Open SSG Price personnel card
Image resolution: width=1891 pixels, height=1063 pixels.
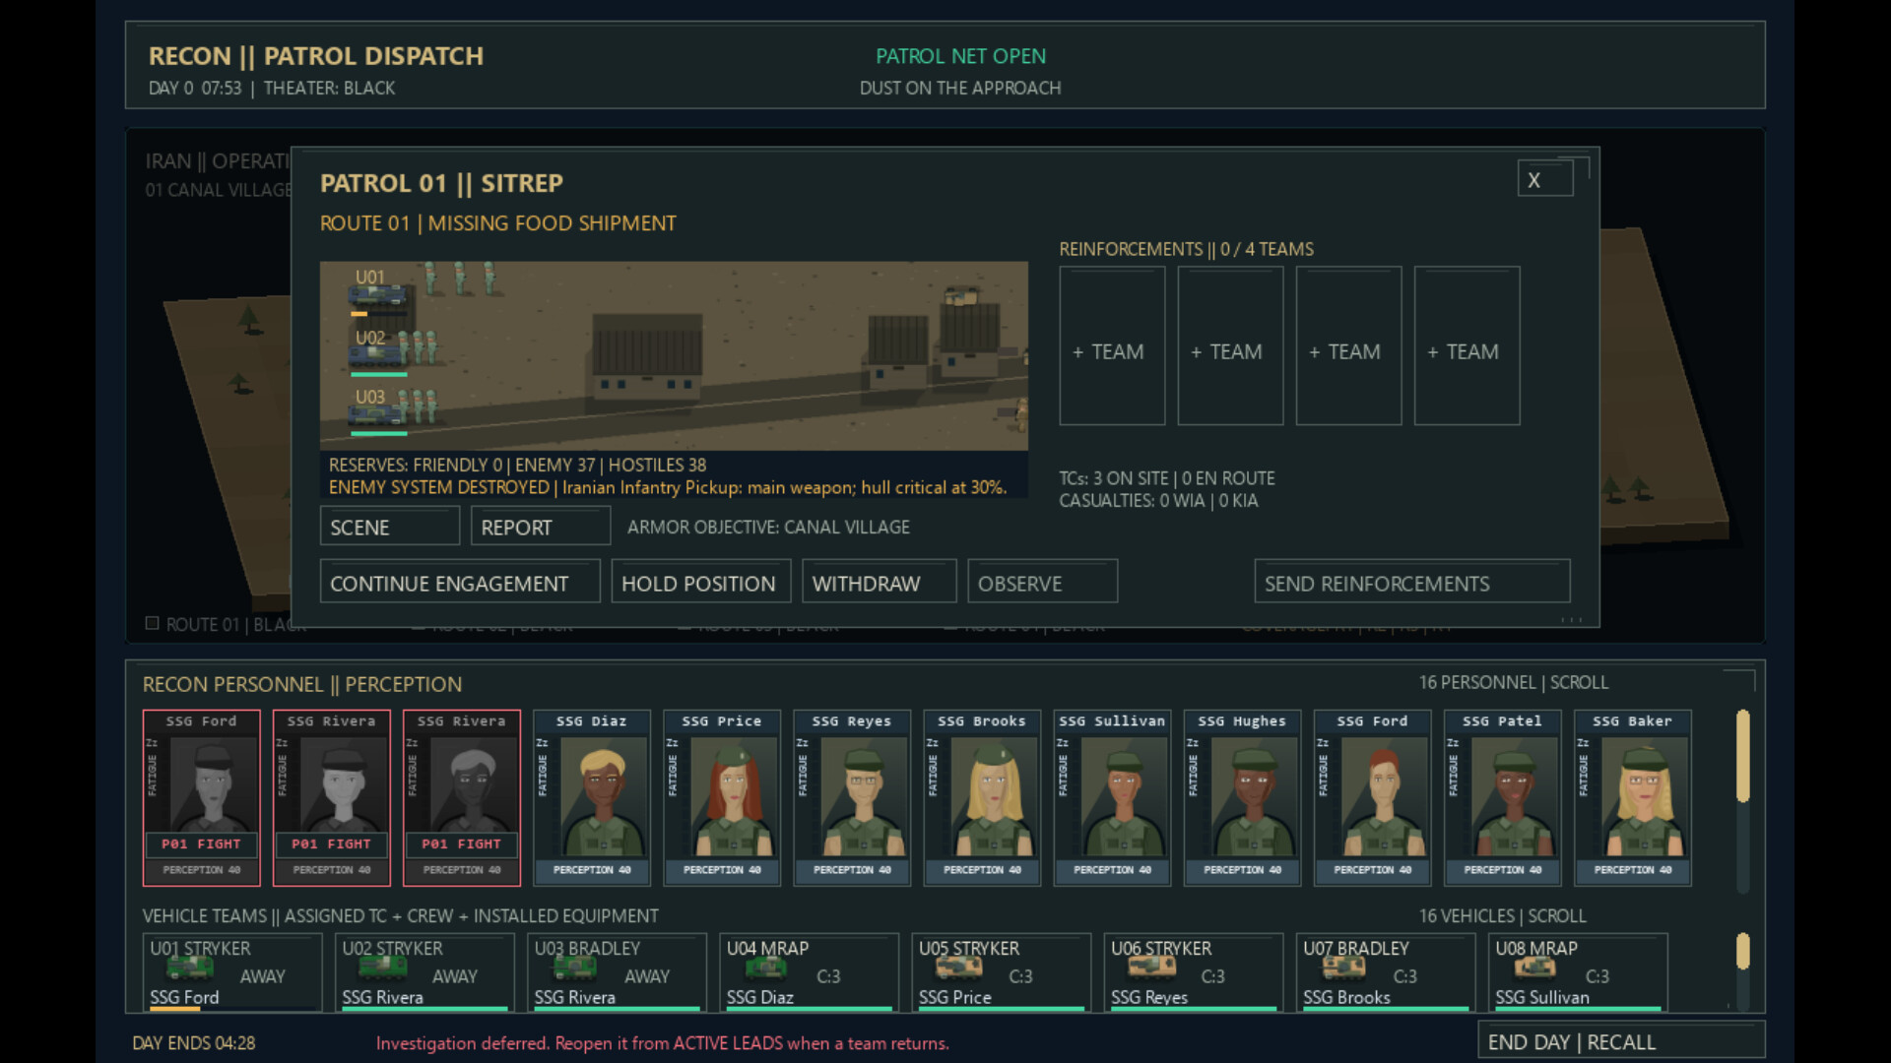coord(721,797)
